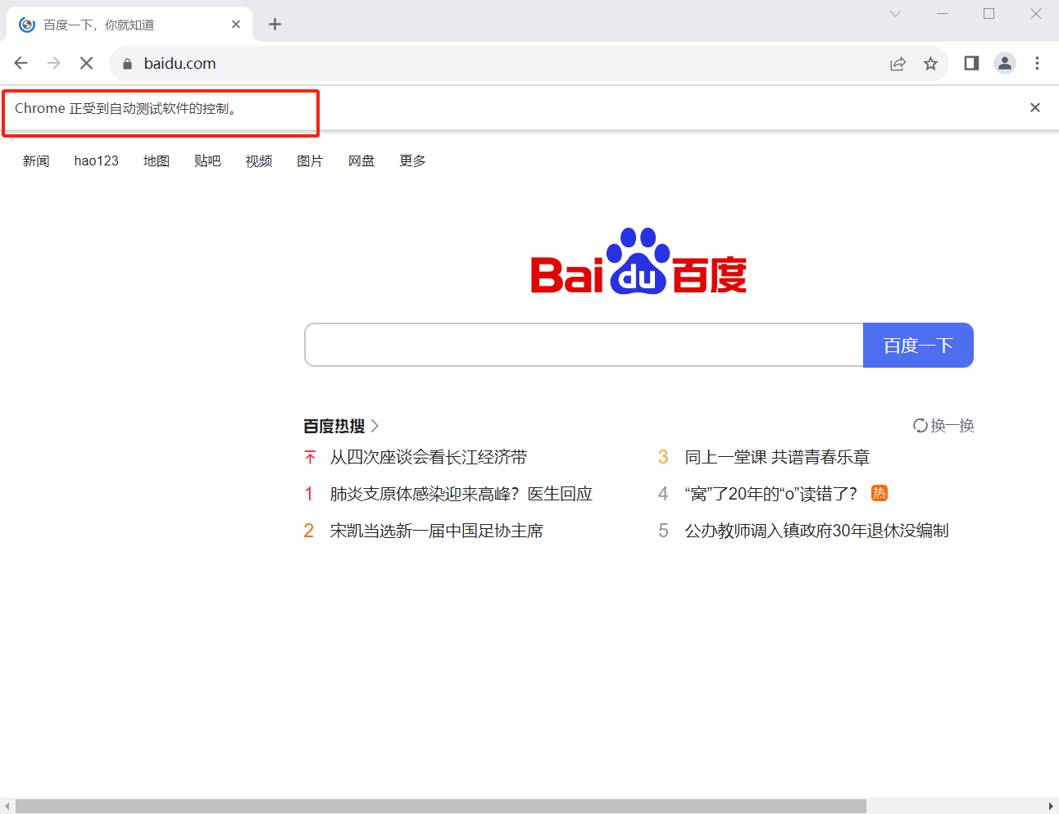Screen dimensions: 1059x814
Task: Open the 百度热搜 heading link
Action: pyautogui.click(x=334, y=426)
